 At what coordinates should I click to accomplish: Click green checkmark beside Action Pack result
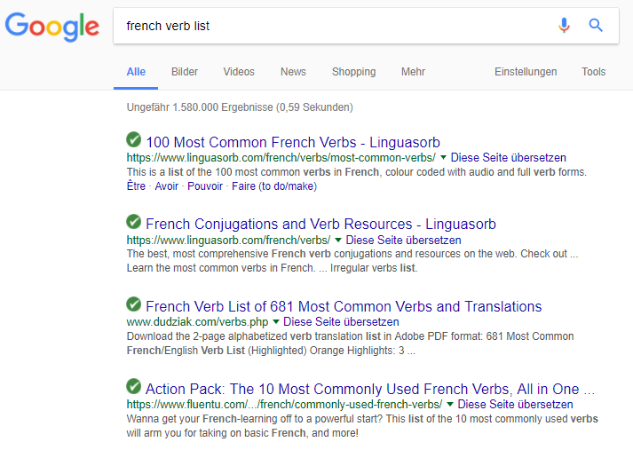[x=134, y=387]
